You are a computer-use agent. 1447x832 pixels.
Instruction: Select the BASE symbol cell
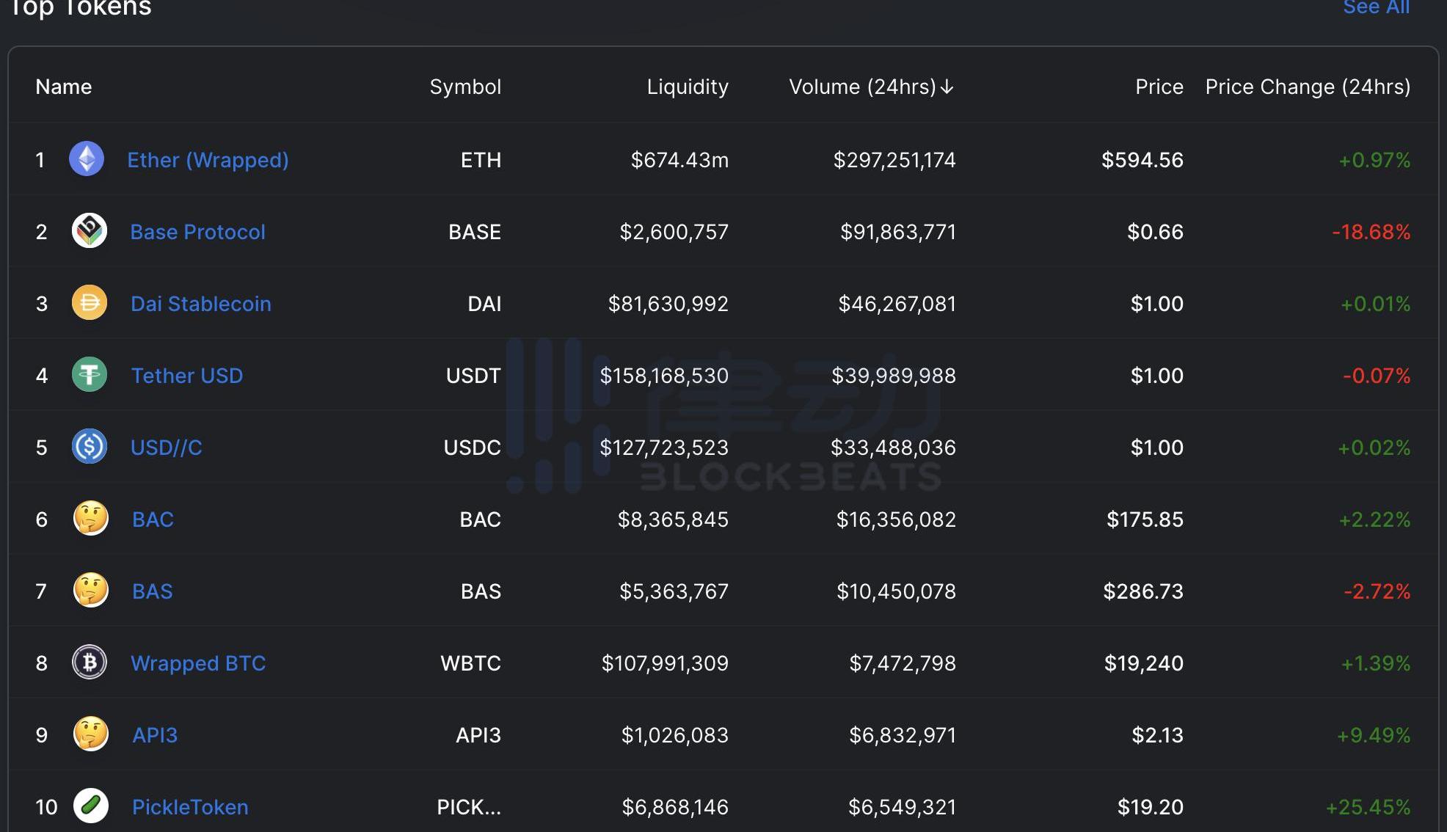475,232
